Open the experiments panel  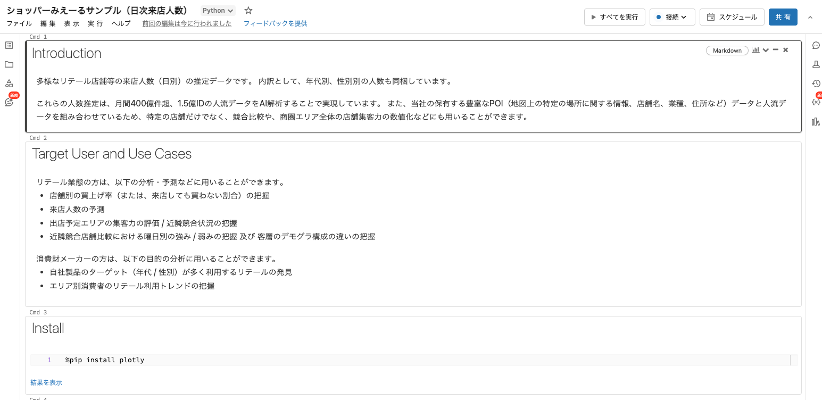pyautogui.click(x=816, y=64)
